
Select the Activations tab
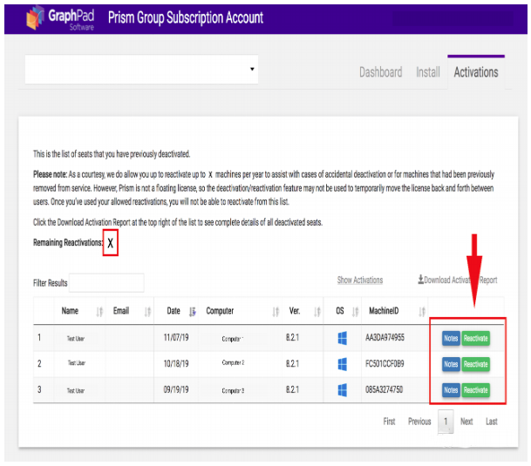click(476, 72)
